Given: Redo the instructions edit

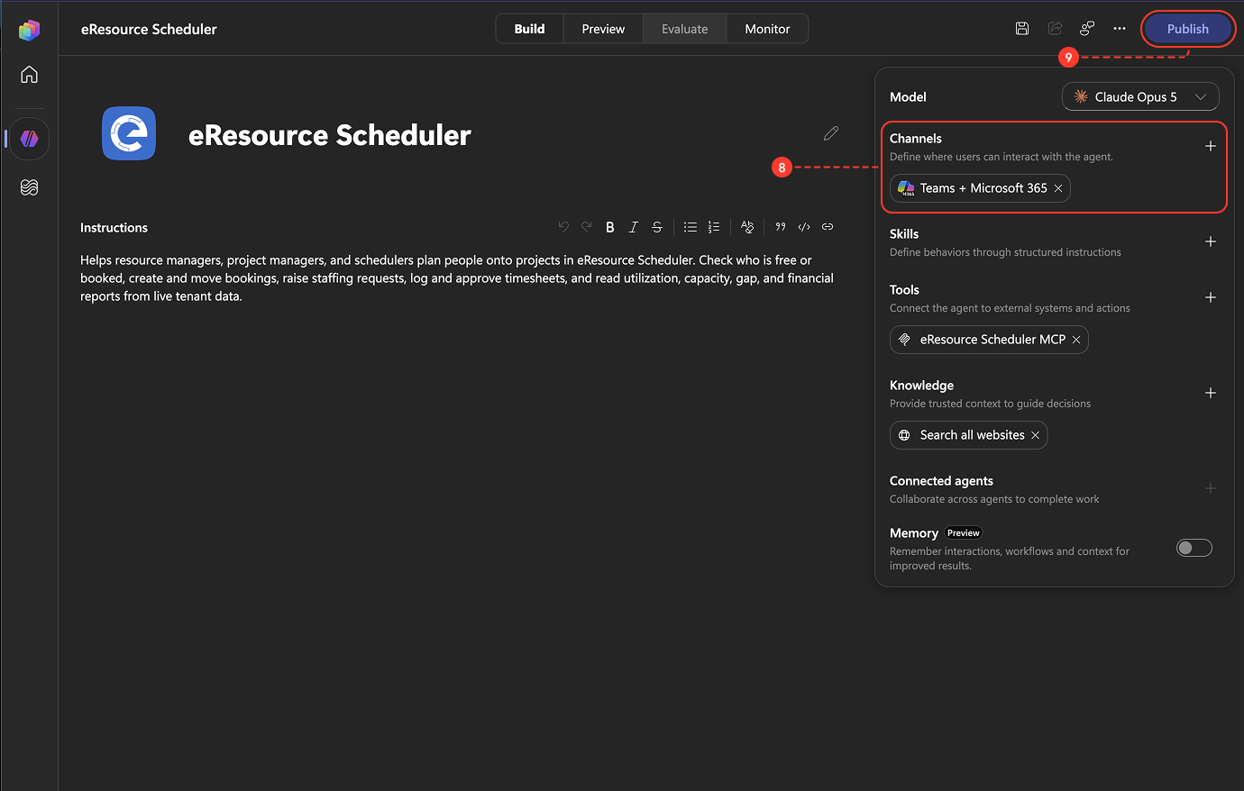Looking at the screenshot, I should (x=587, y=227).
